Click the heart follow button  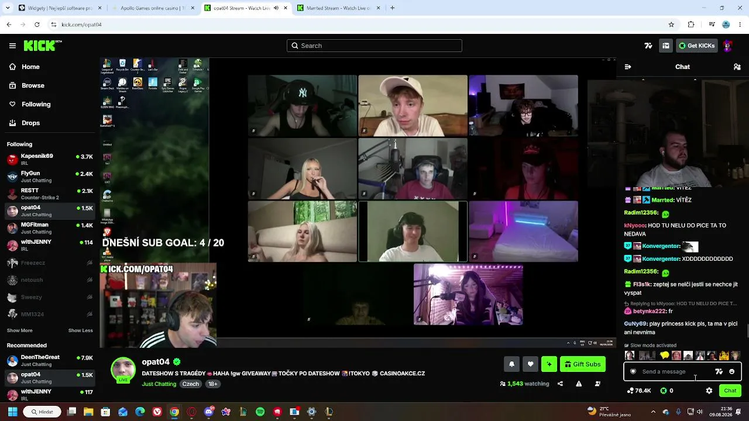click(x=530, y=364)
